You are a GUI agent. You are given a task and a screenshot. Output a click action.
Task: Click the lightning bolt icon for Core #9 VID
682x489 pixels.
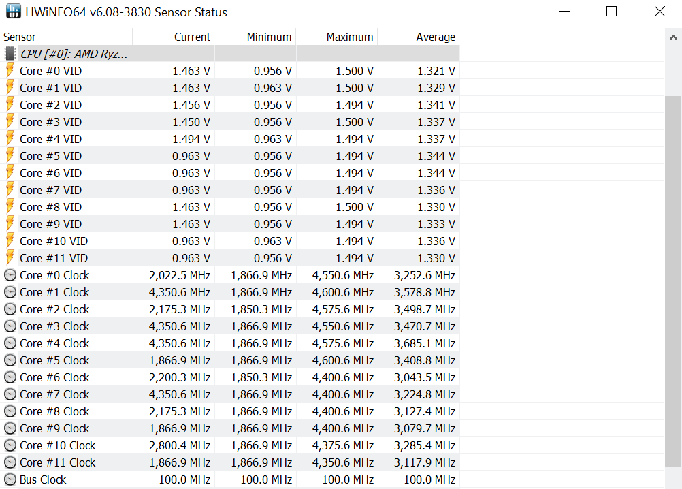10,223
